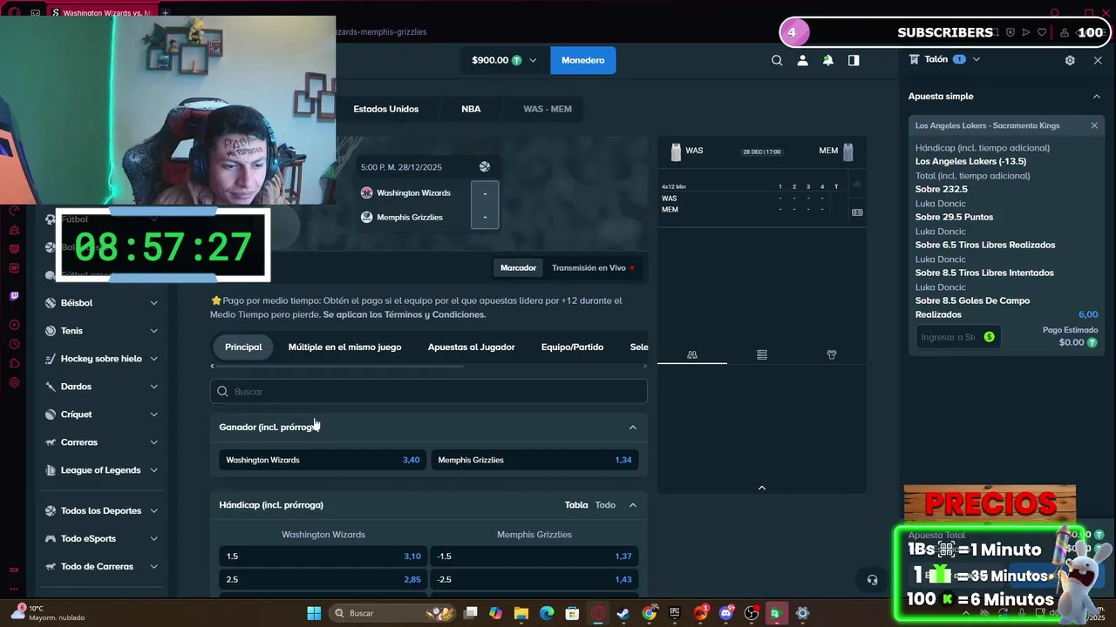
Task: Remove the Lakers - Kings selection
Action: point(1094,125)
